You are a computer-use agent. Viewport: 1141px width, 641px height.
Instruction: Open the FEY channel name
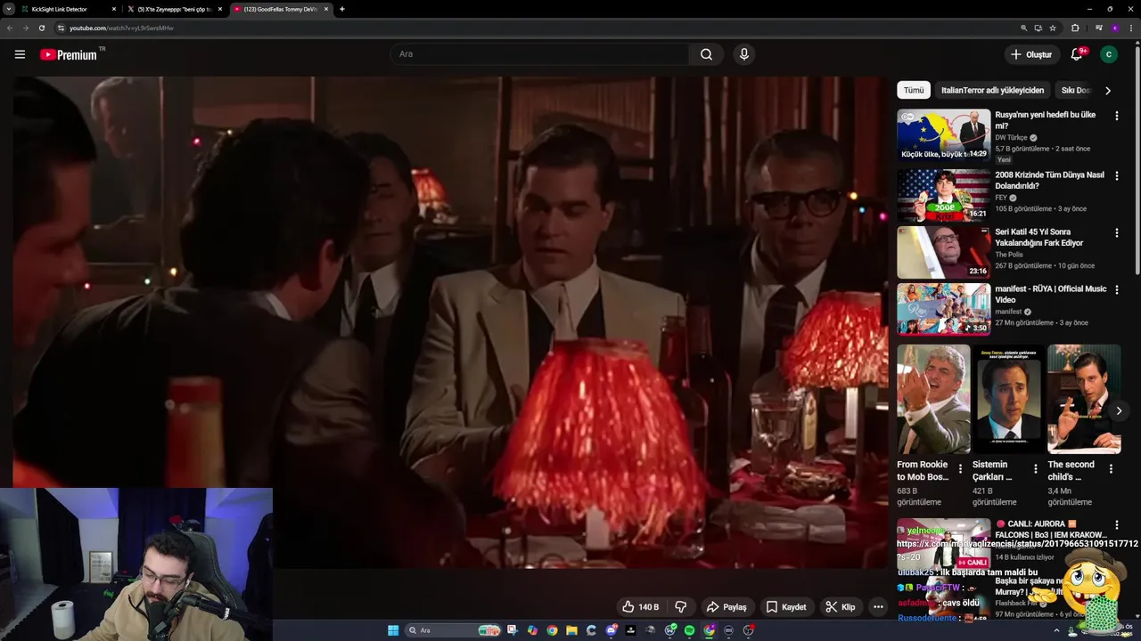tap(1001, 198)
